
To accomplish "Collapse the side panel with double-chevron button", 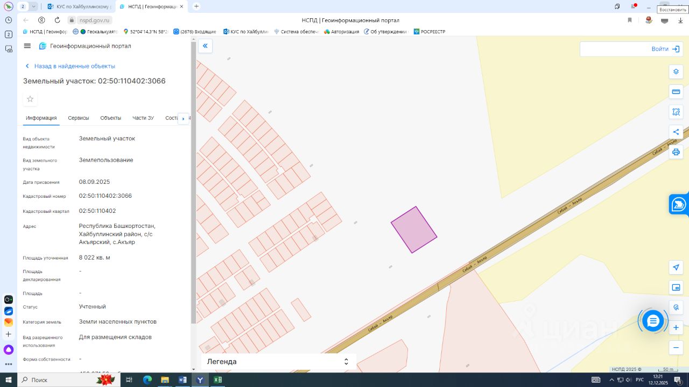I will 205,46.
